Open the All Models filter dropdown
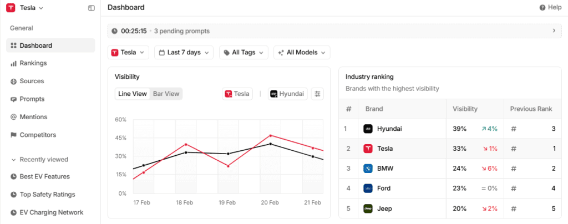This screenshot has width=568, height=224. pos(302,53)
